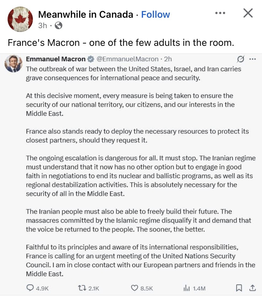The width and height of the screenshot is (262, 297).
Task: Follow the Meanwhile in Canada page
Action: (x=155, y=15)
